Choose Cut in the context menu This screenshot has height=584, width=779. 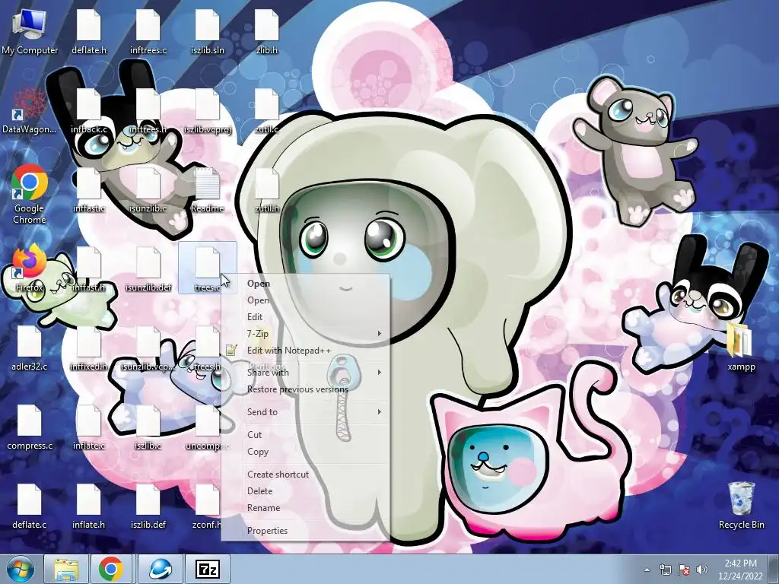tap(305, 435)
